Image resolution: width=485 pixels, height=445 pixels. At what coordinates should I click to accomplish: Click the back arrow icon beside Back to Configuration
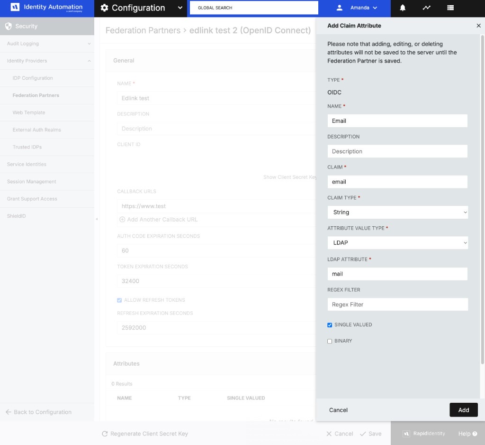click(9, 412)
